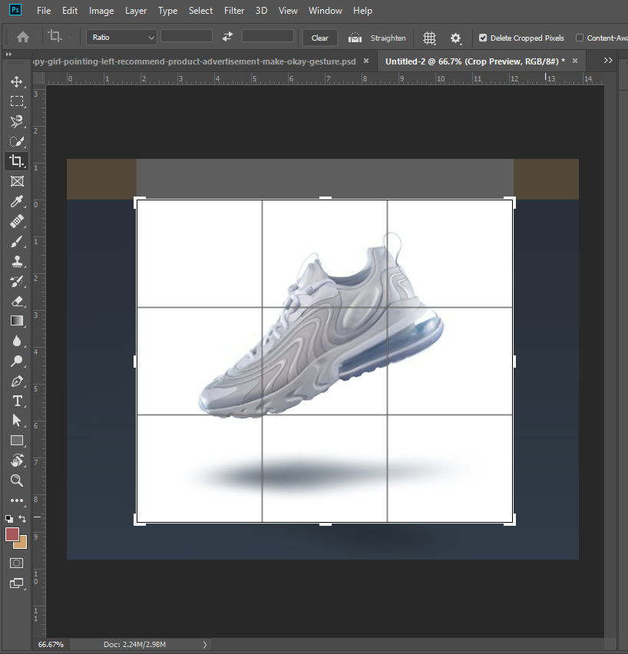This screenshot has height=654, width=628.
Task: Reset default foreground and background colors
Action: coord(8,519)
